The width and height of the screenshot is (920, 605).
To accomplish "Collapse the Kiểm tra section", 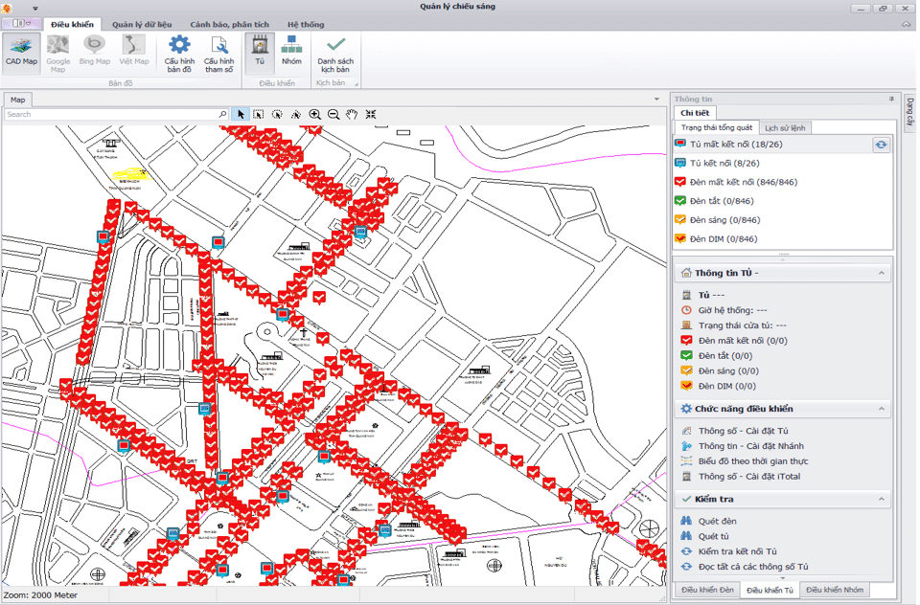I will pos(881,500).
